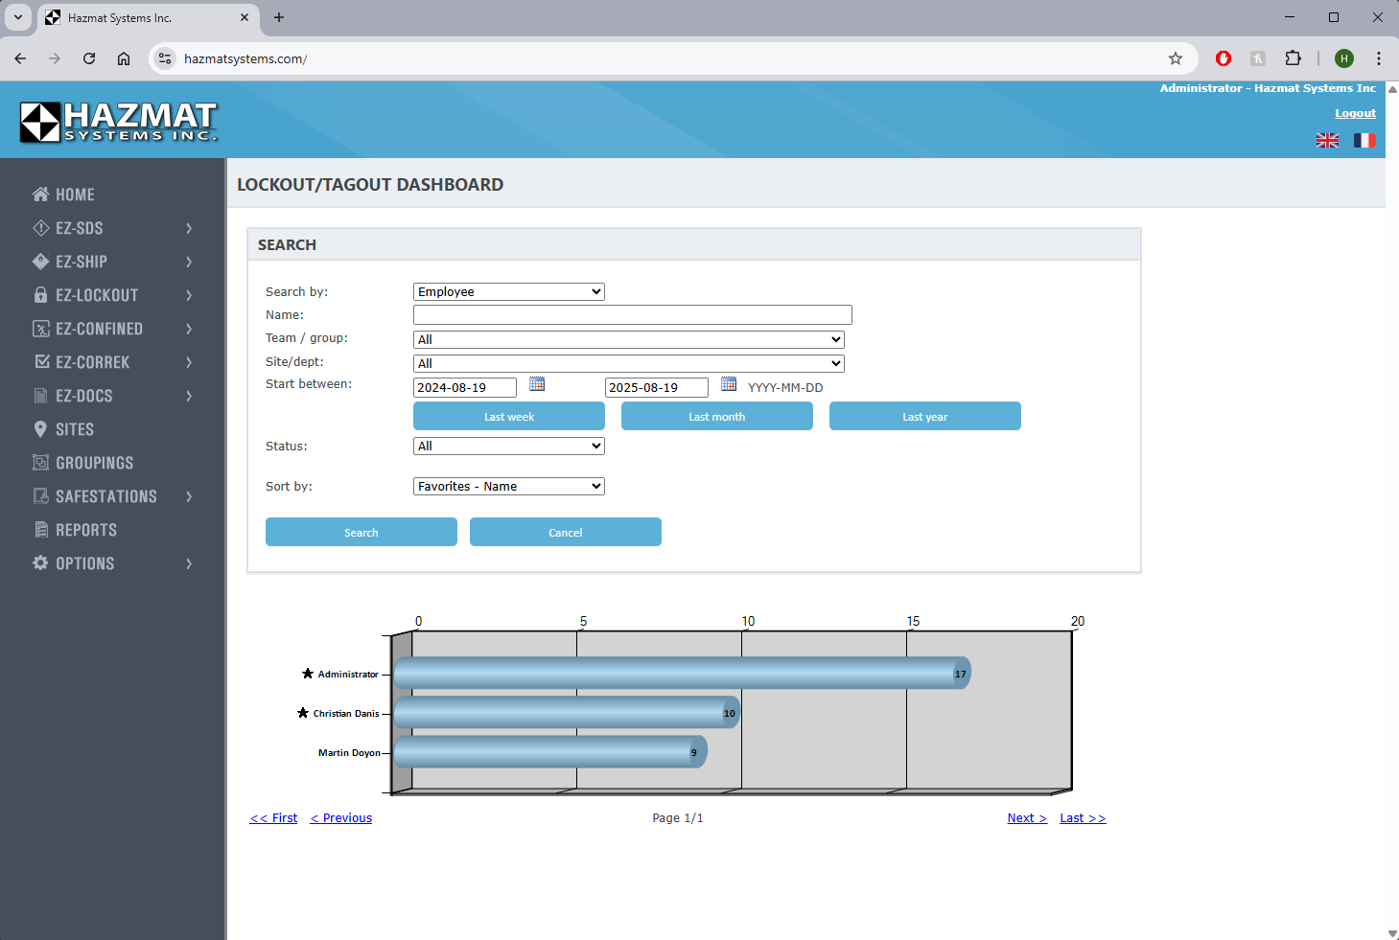The width and height of the screenshot is (1399, 940).
Task: Bookmark this page with the star icon
Action: (1175, 58)
